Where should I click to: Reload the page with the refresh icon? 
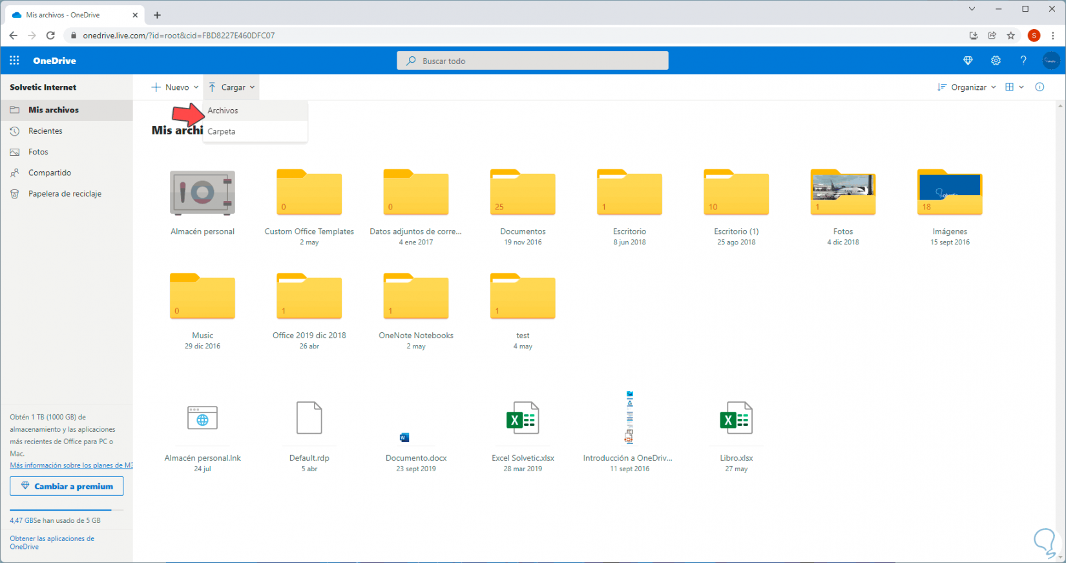coord(50,36)
